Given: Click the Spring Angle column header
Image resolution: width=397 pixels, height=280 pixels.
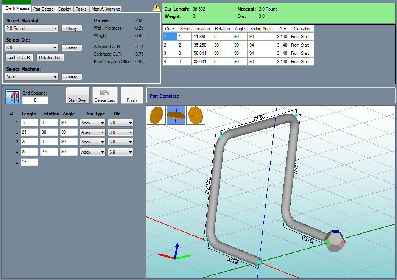Looking at the screenshot, I should 261,29.
